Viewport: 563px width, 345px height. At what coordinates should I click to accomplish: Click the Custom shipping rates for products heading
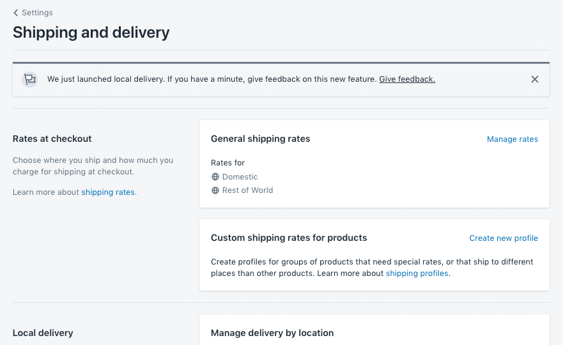pos(289,238)
